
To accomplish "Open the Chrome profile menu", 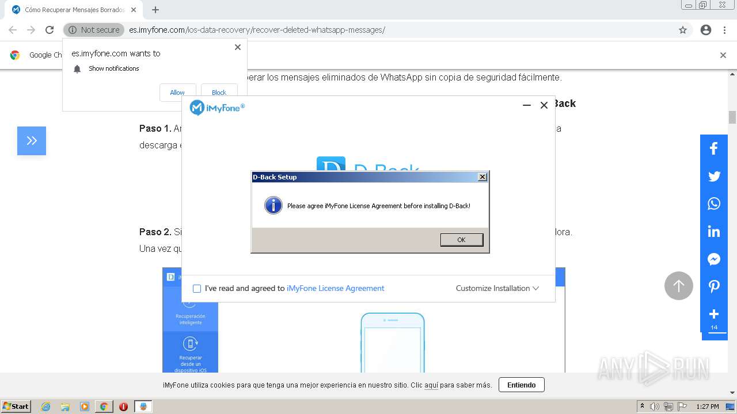I will click(706, 30).
